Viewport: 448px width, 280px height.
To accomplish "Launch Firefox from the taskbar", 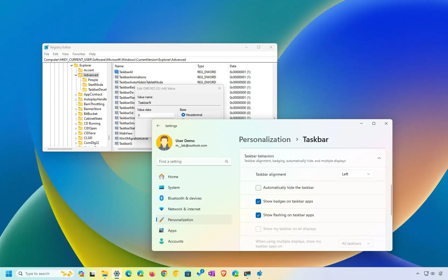I will (152, 274).
